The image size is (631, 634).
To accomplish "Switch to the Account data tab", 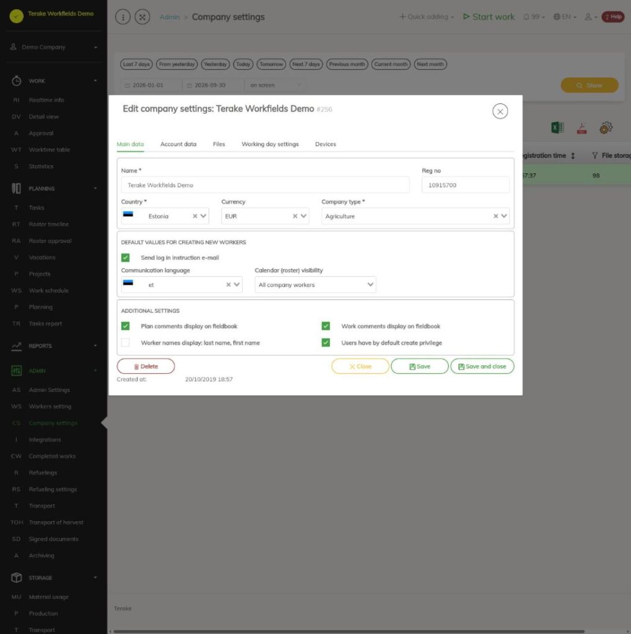I will (x=178, y=144).
